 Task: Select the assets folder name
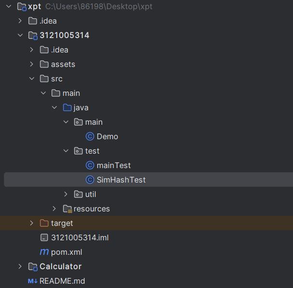tap(63, 64)
